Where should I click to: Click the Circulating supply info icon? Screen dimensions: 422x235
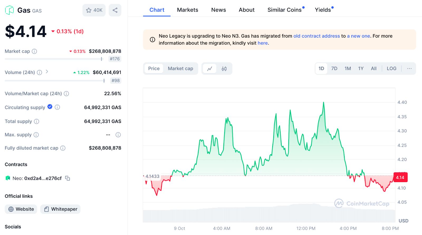[x=57, y=107]
